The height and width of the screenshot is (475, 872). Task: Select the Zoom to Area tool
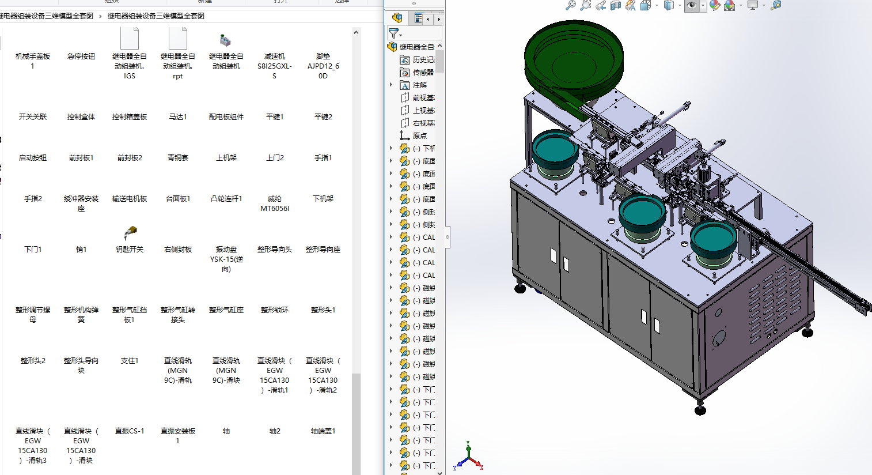click(x=585, y=5)
